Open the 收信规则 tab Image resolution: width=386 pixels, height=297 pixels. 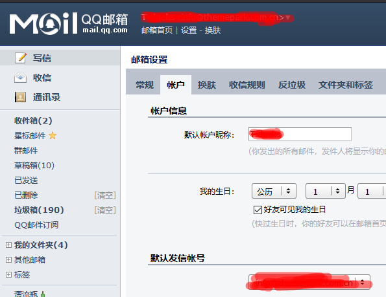tap(247, 85)
